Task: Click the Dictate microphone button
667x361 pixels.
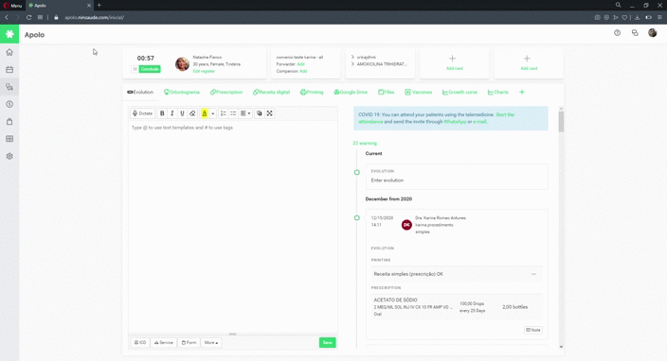Action: point(142,113)
